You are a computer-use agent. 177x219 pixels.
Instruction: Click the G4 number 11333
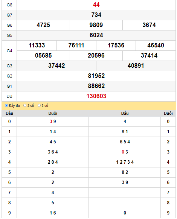pos(37,46)
